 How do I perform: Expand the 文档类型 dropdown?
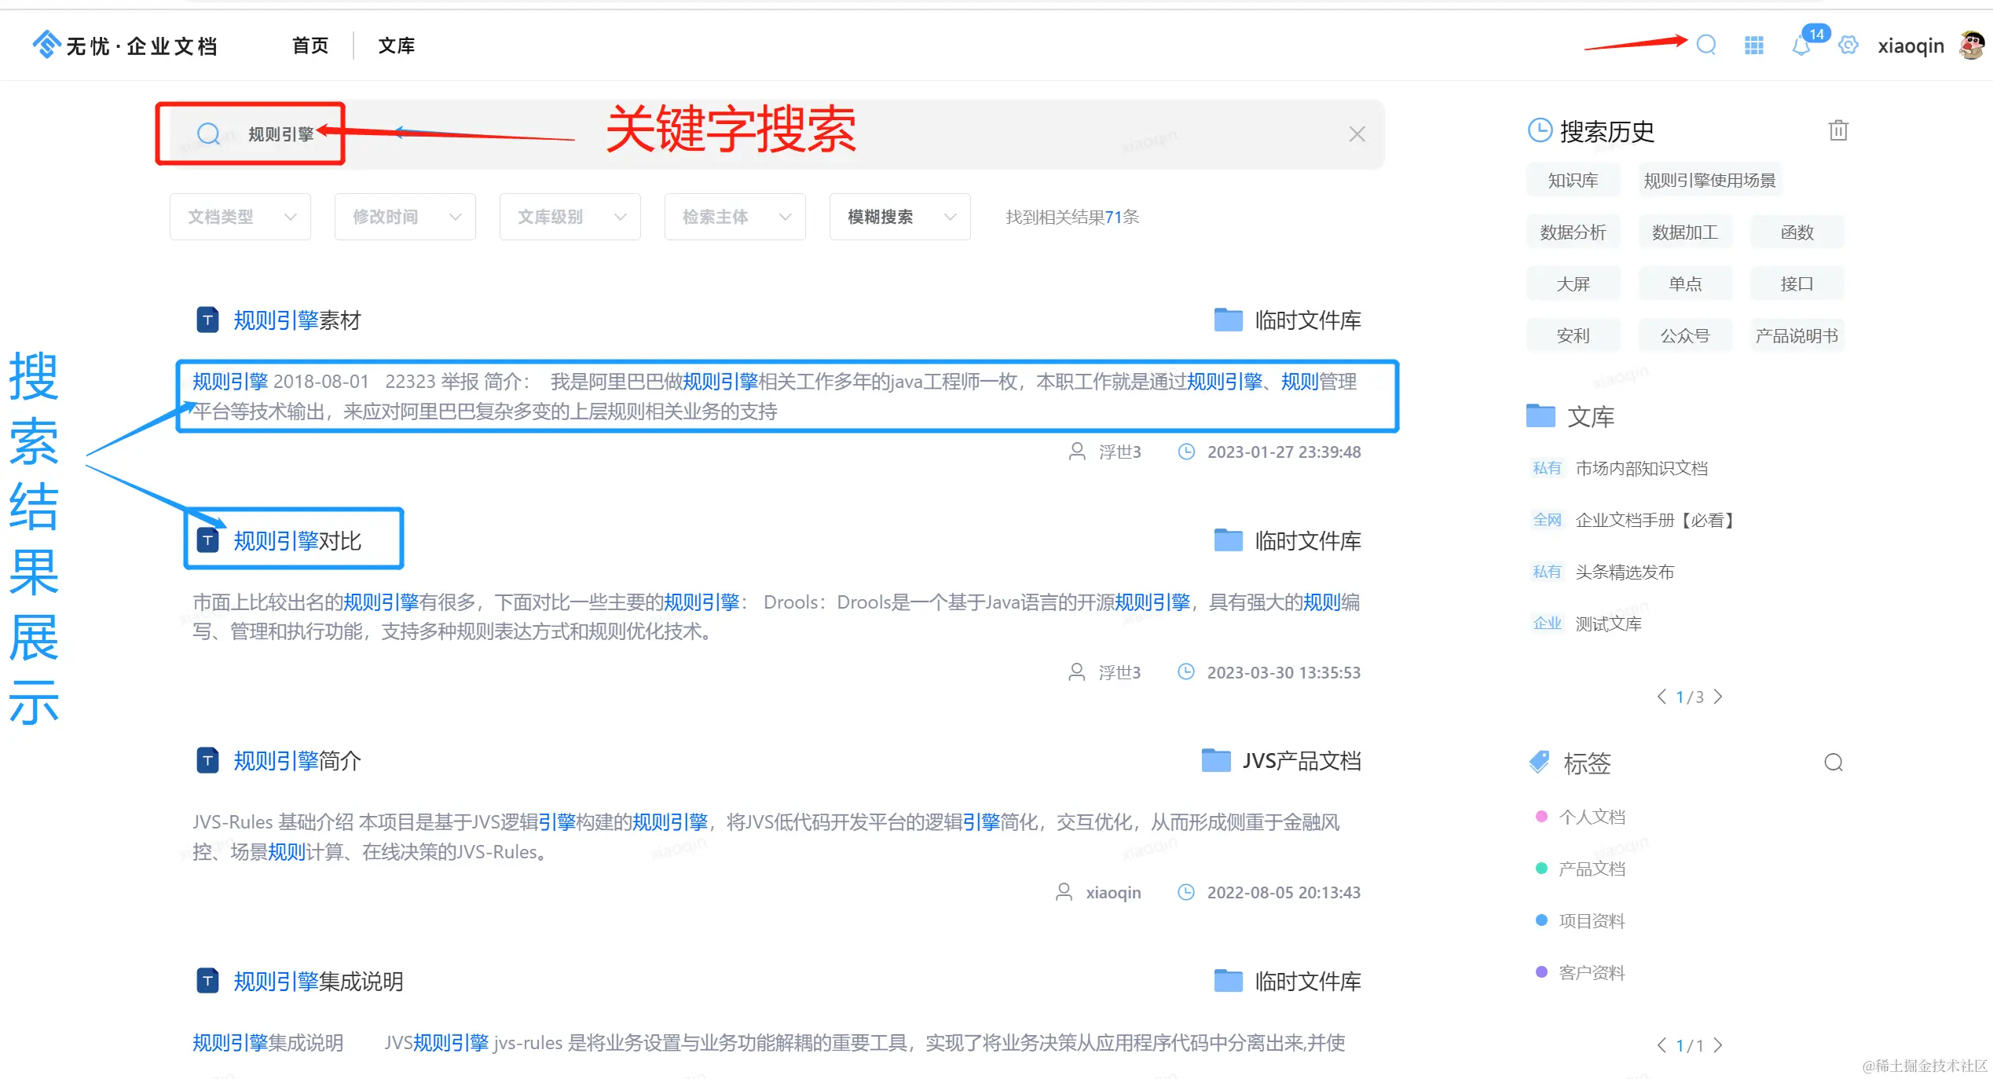tap(240, 217)
